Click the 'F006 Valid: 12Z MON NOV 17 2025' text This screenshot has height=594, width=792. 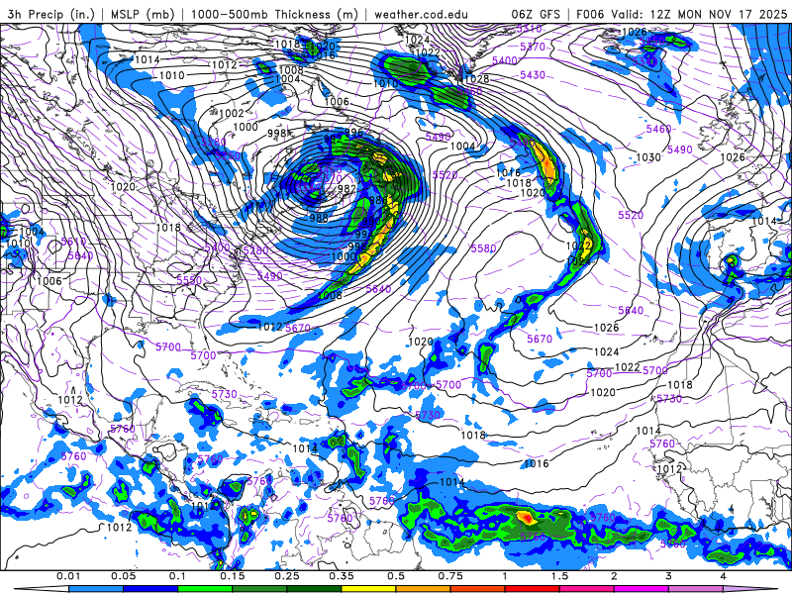(681, 14)
